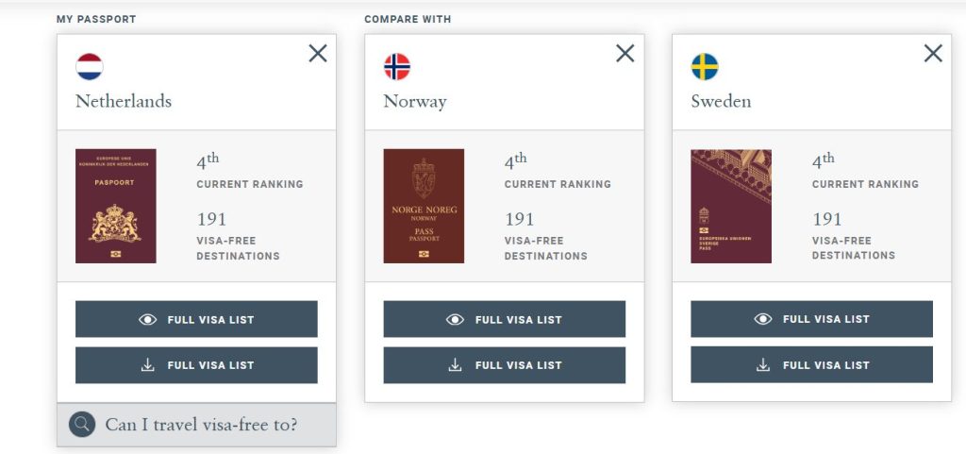Click the Netherlands country name
Image resolution: width=966 pixels, height=454 pixels.
(x=124, y=101)
